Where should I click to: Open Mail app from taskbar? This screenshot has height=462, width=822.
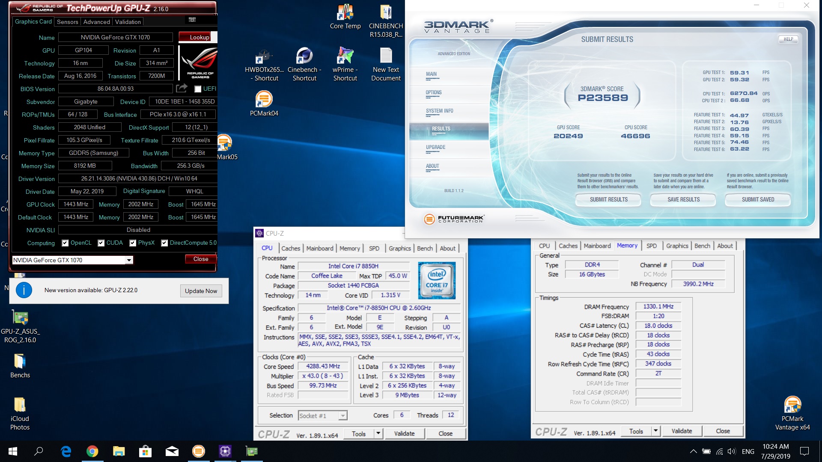(x=172, y=451)
